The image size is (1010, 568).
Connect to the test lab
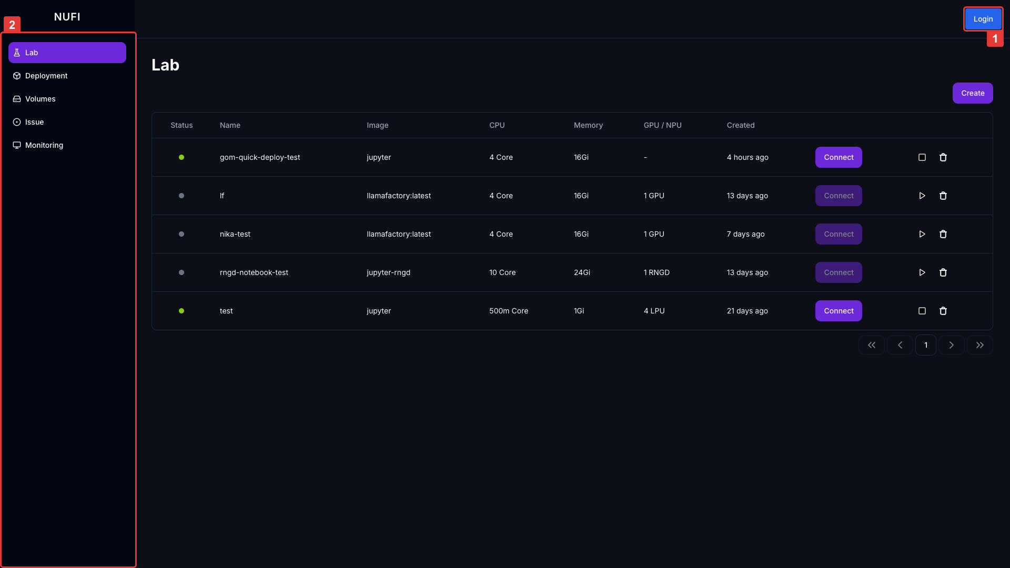(x=839, y=311)
